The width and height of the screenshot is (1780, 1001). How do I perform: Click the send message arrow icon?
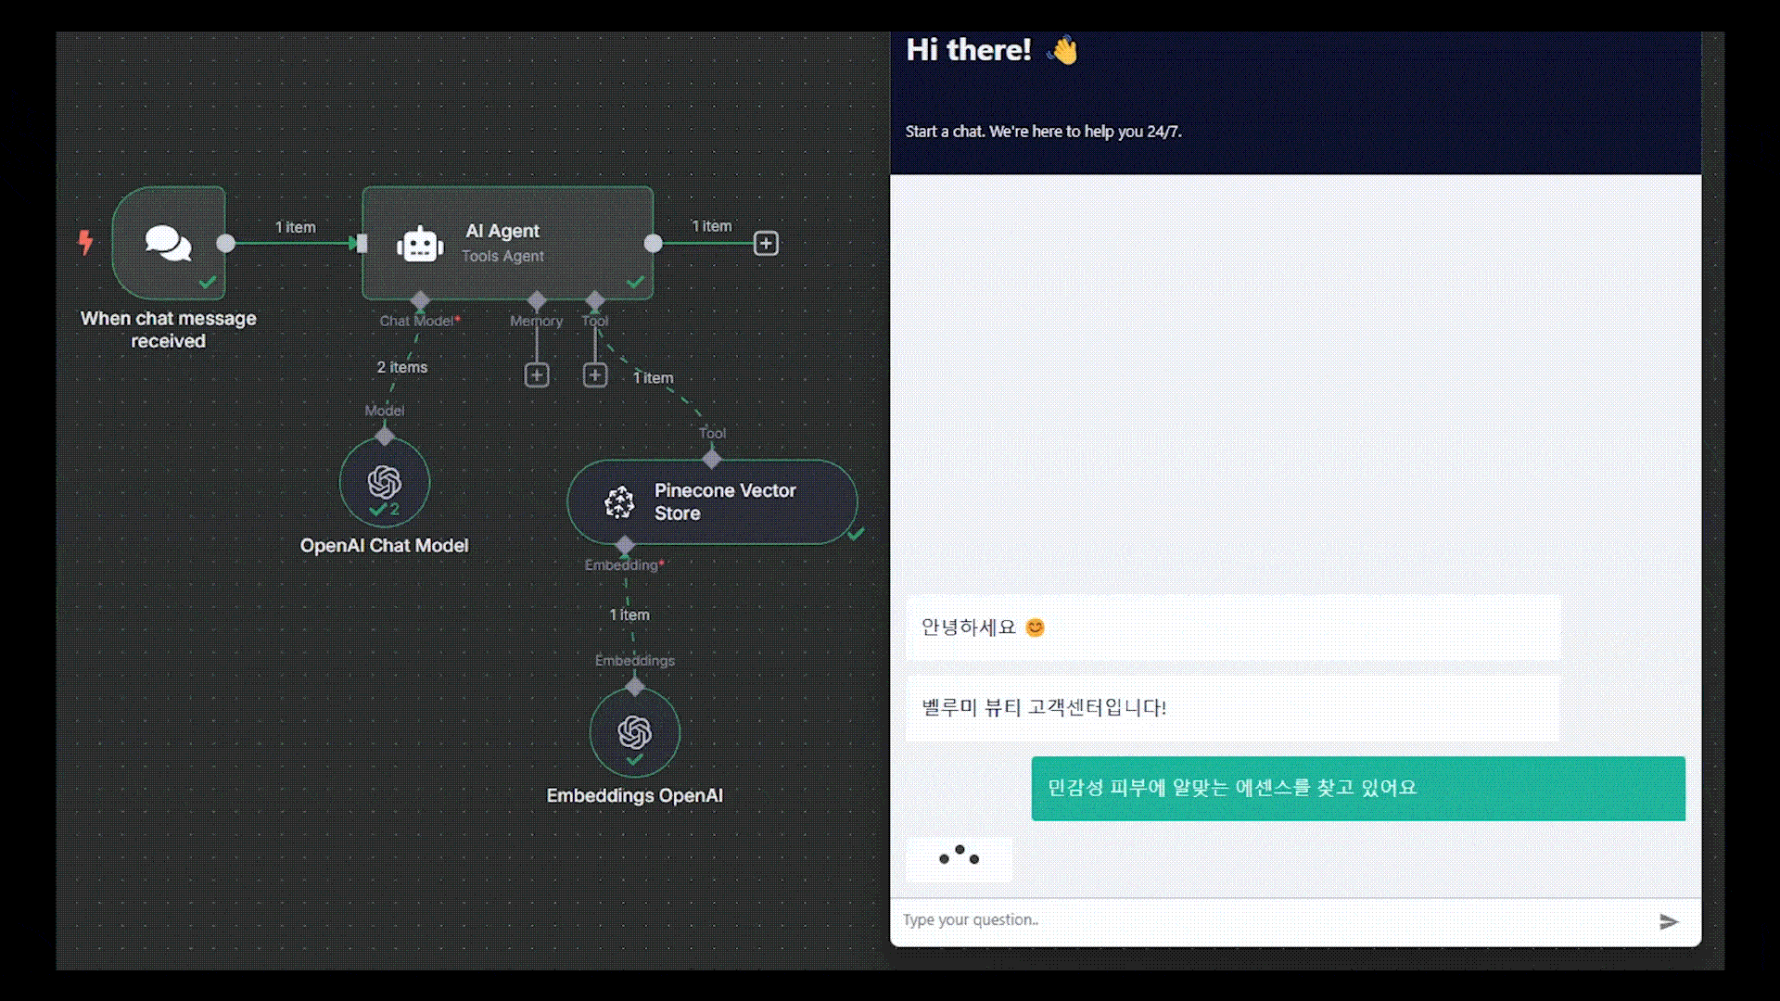1669,921
